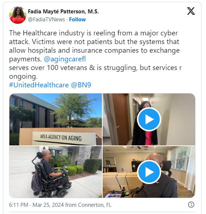Play the video of man in living room

[149, 172]
